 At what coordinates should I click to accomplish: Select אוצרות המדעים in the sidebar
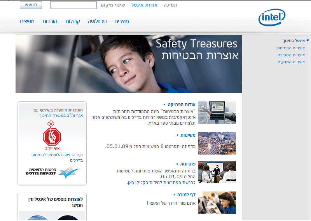tap(291, 62)
